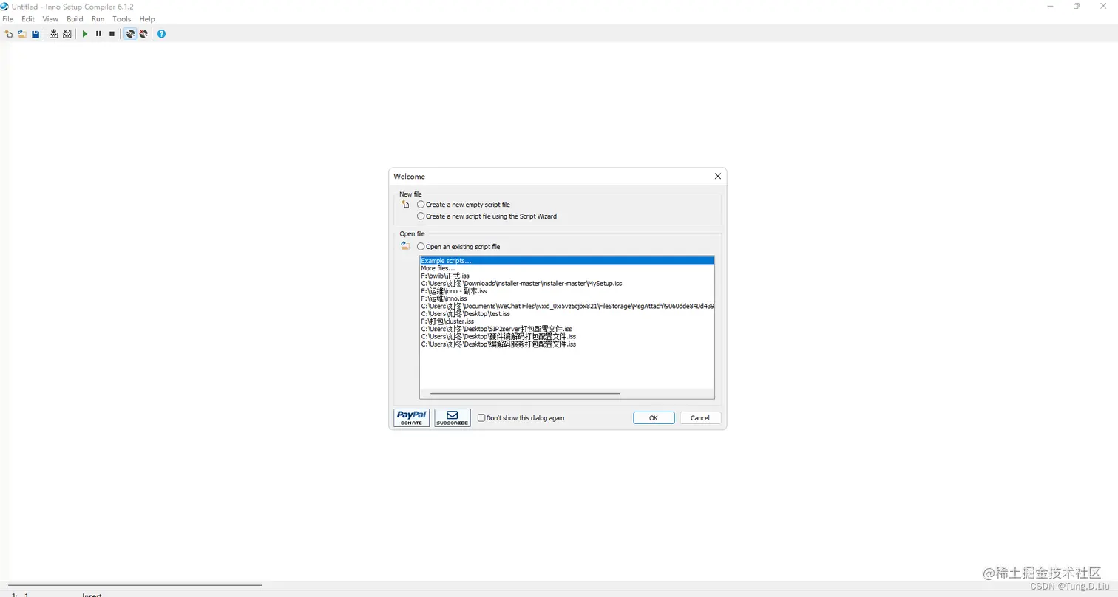Select SIP2server打包配置文件.iss entry
1118x597 pixels.
coord(567,329)
